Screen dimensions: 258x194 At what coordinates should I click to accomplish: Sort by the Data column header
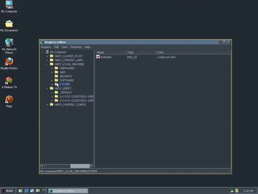pyautogui.click(x=192, y=52)
